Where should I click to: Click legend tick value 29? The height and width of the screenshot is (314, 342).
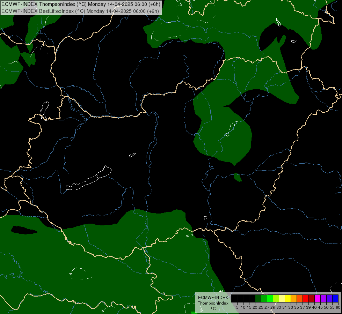pos(273,307)
